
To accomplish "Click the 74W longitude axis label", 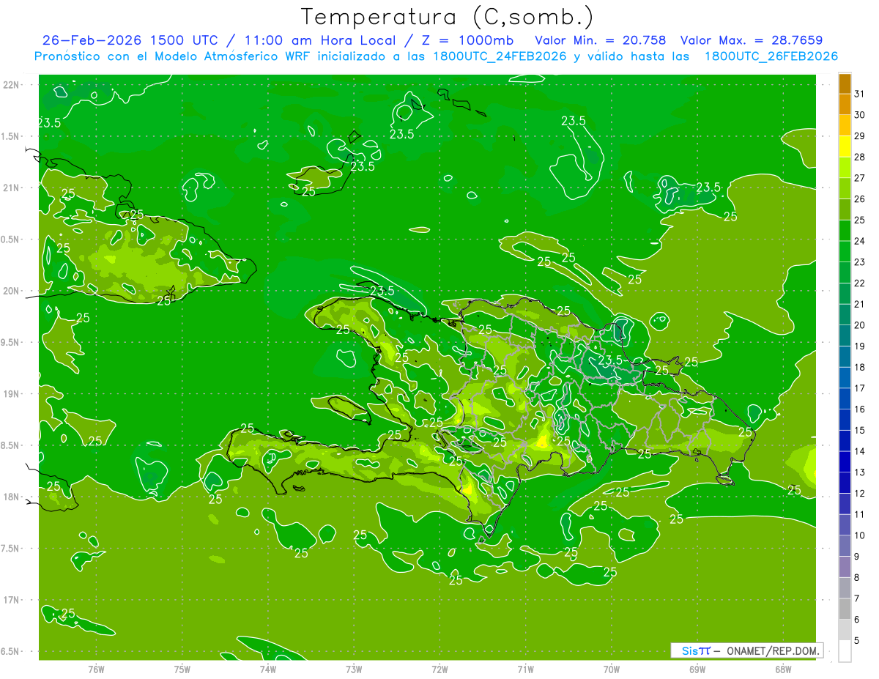I will coord(268,669).
